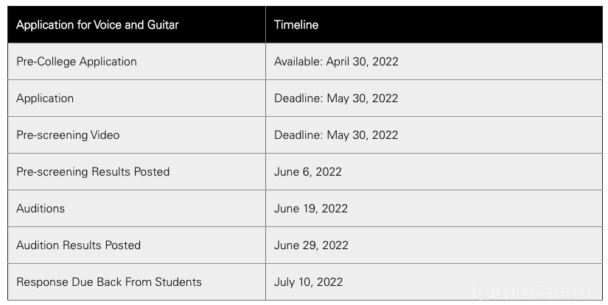The image size is (608, 305).
Task: Click the 'Application for Voice and Guitar' header
Action: click(97, 25)
